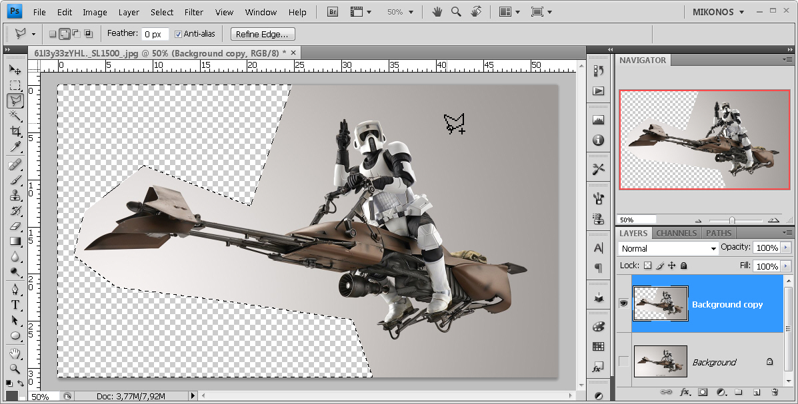Choose Add to selection mode

(65, 34)
